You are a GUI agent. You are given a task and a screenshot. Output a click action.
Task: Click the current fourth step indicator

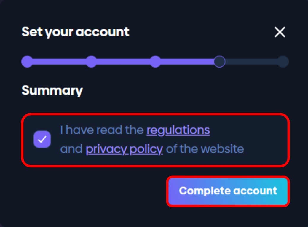(220, 62)
